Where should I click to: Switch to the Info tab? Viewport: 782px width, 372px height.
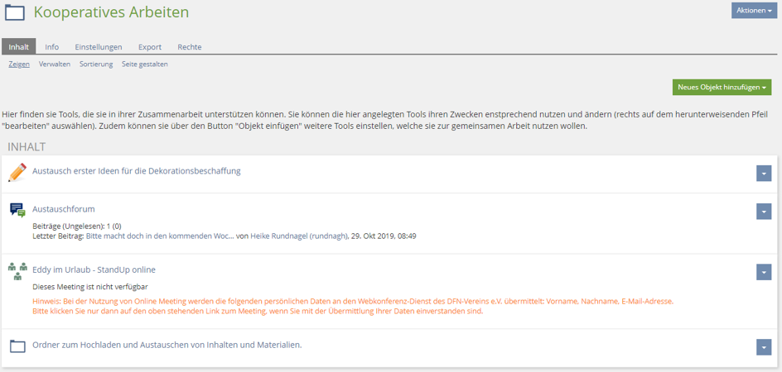(51, 47)
